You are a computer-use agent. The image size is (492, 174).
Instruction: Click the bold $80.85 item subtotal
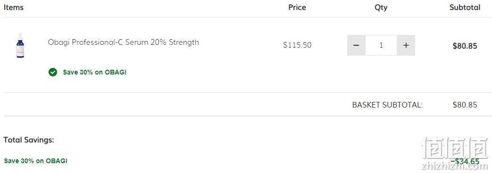(x=465, y=46)
